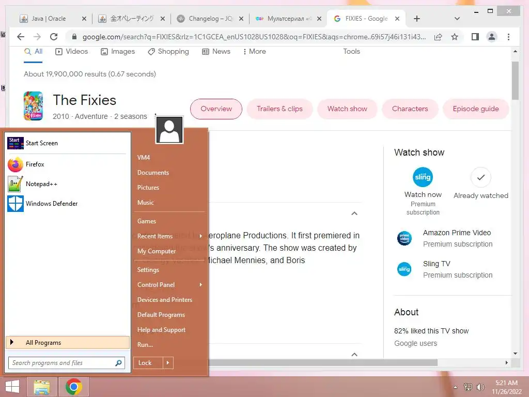Select the Shopping search tab
The width and height of the screenshot is (529, 397).
coord(168,51)
